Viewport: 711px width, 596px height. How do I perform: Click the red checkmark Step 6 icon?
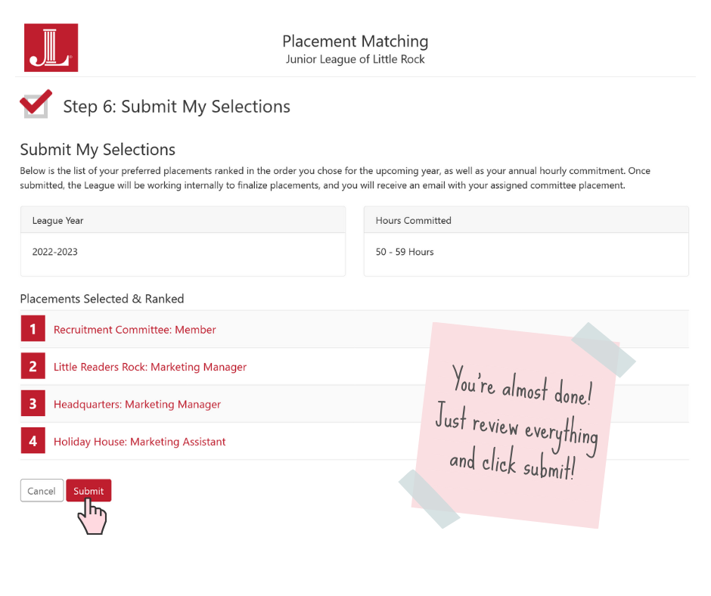[x=36, y=104]
